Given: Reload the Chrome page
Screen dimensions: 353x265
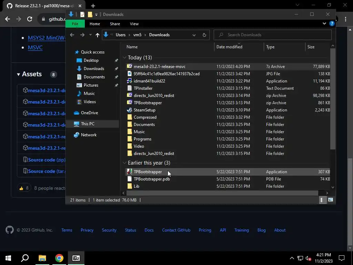Looking at the screenshot, I should (x=30, y=19).
